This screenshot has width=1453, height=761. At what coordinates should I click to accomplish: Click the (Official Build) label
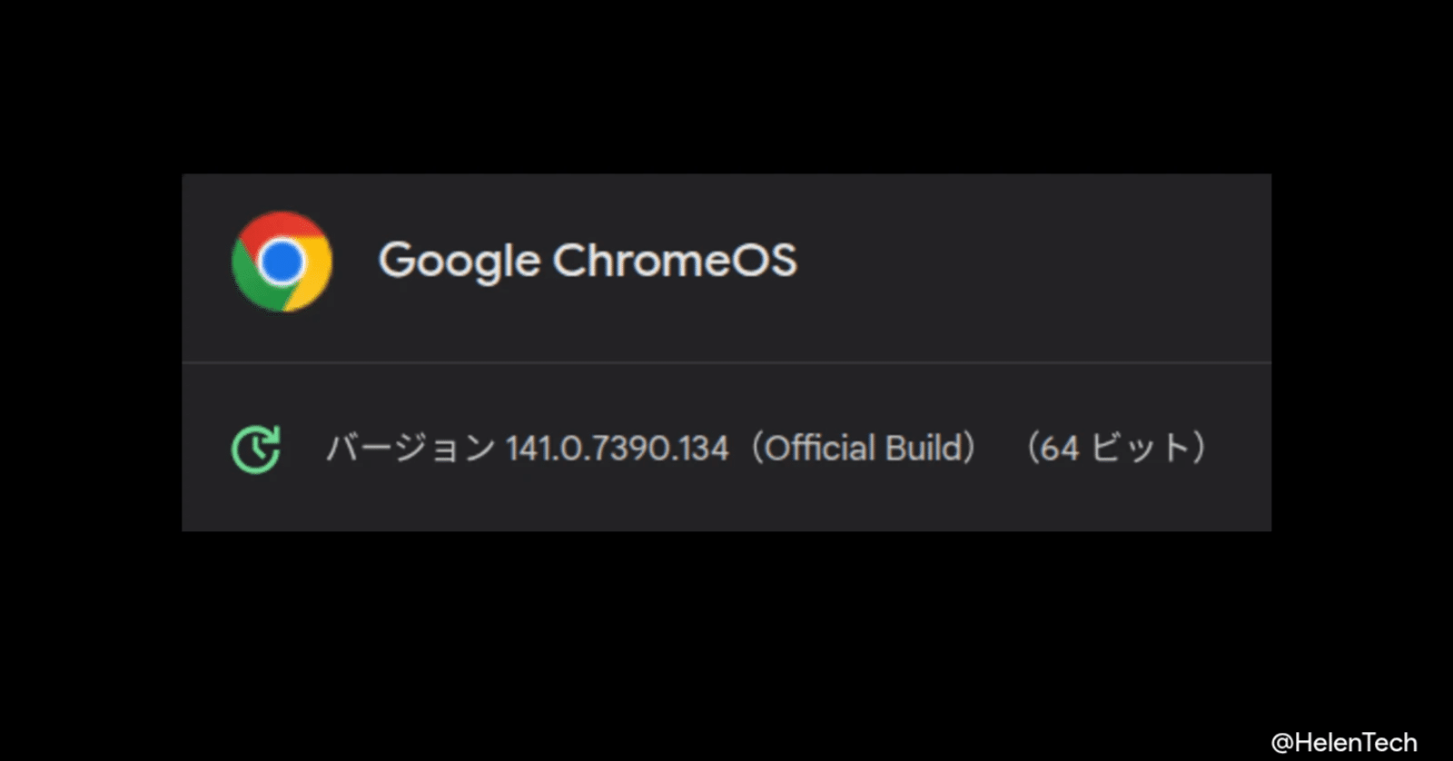coord(864,448)
